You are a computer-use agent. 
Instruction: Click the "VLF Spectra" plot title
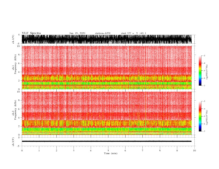(31, 33)
